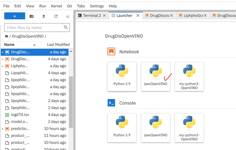The width and height of the screenshot is (236, 150).
Task: Launch ipexOpenVINO console
Action: (x=156, y=128)
